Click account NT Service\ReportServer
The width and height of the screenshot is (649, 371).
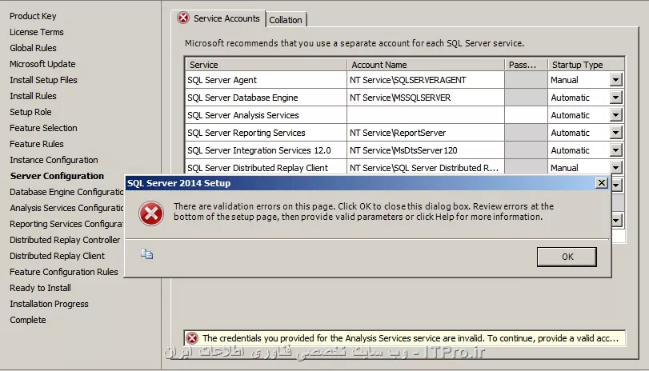(x=398, y=133)
